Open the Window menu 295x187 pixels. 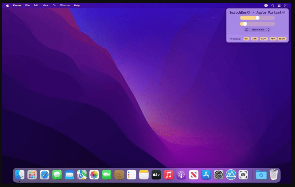tap(65, 5)
